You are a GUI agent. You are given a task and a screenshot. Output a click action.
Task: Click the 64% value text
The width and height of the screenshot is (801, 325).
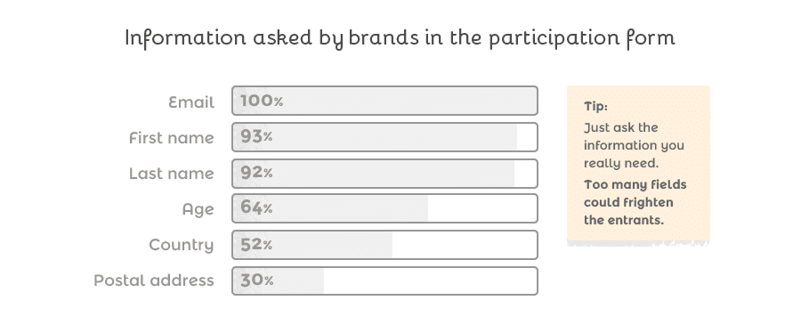point(256,207)
